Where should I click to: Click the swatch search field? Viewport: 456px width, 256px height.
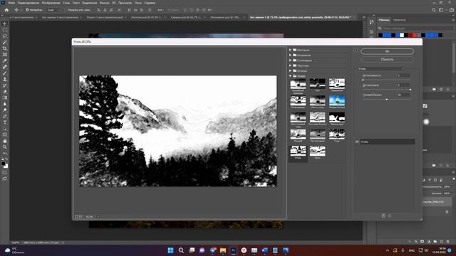[416, 28]
